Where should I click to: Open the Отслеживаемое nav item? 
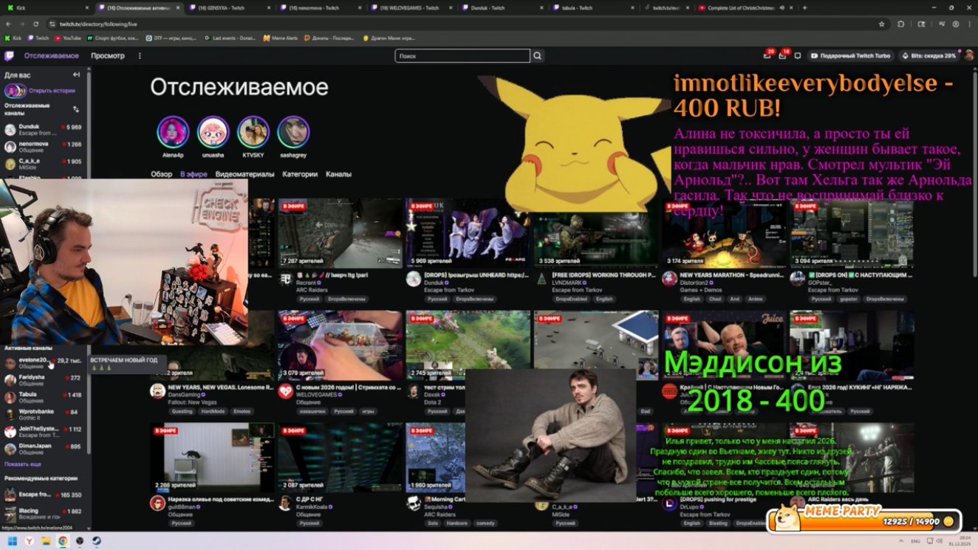click(52, 56)
